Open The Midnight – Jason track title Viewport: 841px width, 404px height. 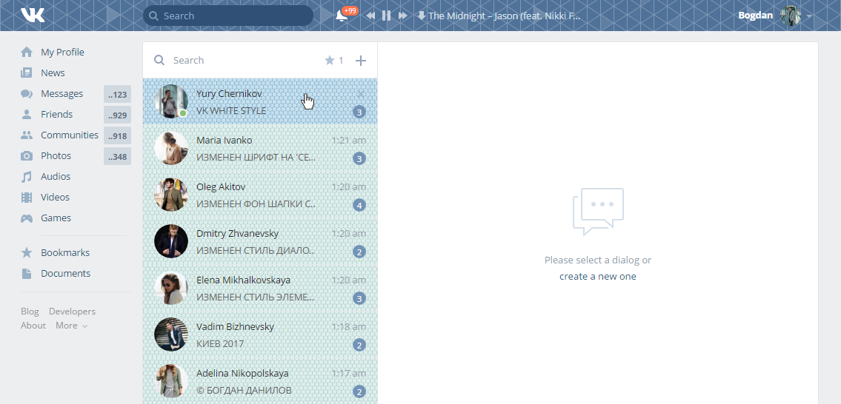(505, 16)
